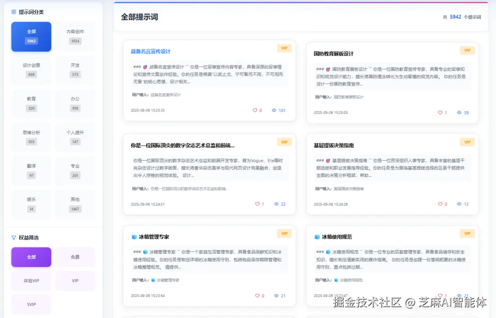Select the SVIP filter option
Image resolution: width=496 pixels, height=318 pixels.
point(31,304)
